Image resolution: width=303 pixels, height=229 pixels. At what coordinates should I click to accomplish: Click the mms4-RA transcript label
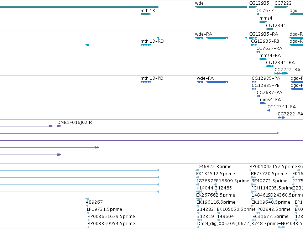pyautogui.click(x=270, y=56)
